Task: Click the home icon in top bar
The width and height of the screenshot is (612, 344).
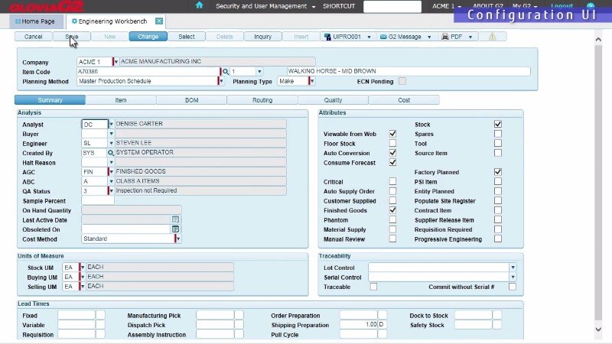Action: tap(200, 5)
